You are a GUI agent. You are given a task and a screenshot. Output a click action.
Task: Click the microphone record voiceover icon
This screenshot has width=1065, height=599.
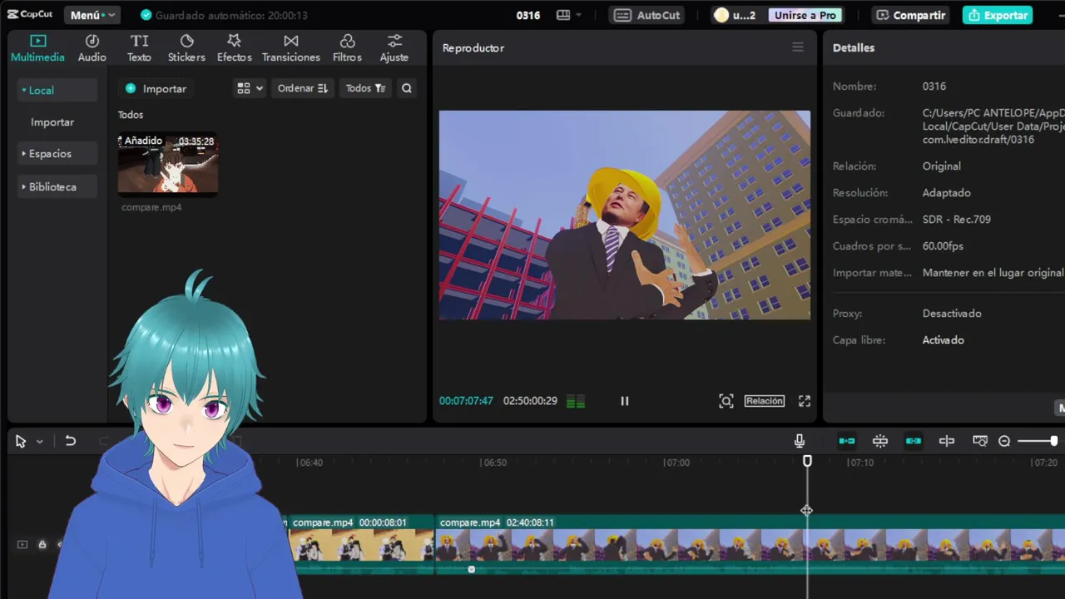[800, 441]
